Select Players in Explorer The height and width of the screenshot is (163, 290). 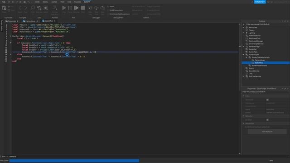[251, 30]
